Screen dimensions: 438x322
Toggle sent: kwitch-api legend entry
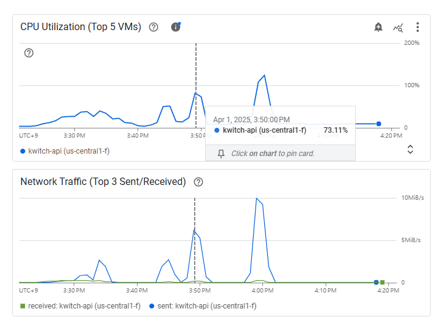[203, 306]
